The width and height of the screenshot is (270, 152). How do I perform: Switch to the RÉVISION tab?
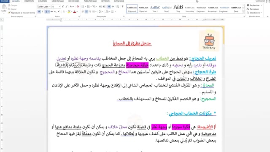[105, 1]
